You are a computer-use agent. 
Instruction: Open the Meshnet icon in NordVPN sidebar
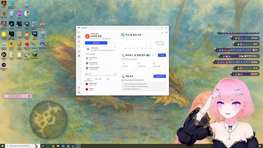click(79, 51)
